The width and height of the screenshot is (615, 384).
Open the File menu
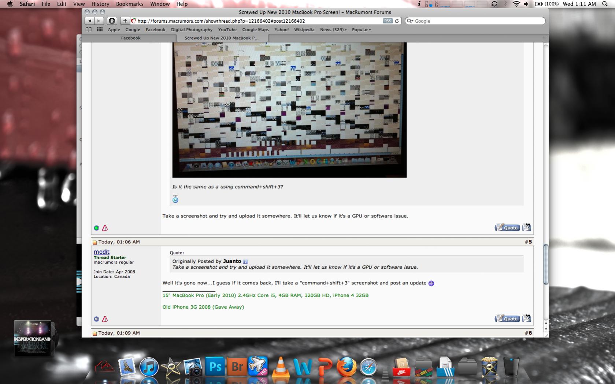(x=46, y=4)
